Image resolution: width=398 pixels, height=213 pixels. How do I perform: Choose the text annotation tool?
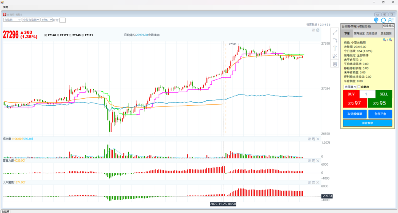click(335, 48)
